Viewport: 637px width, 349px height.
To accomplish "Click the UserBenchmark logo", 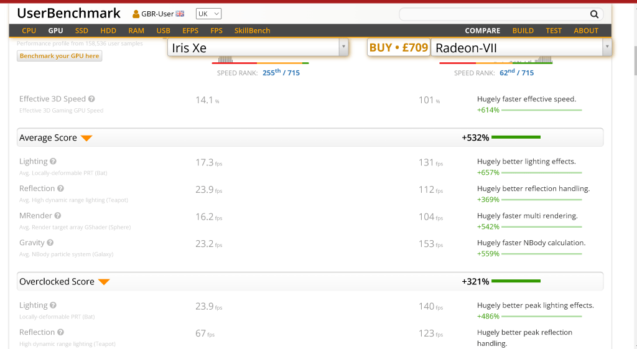I will click(68, 14).
